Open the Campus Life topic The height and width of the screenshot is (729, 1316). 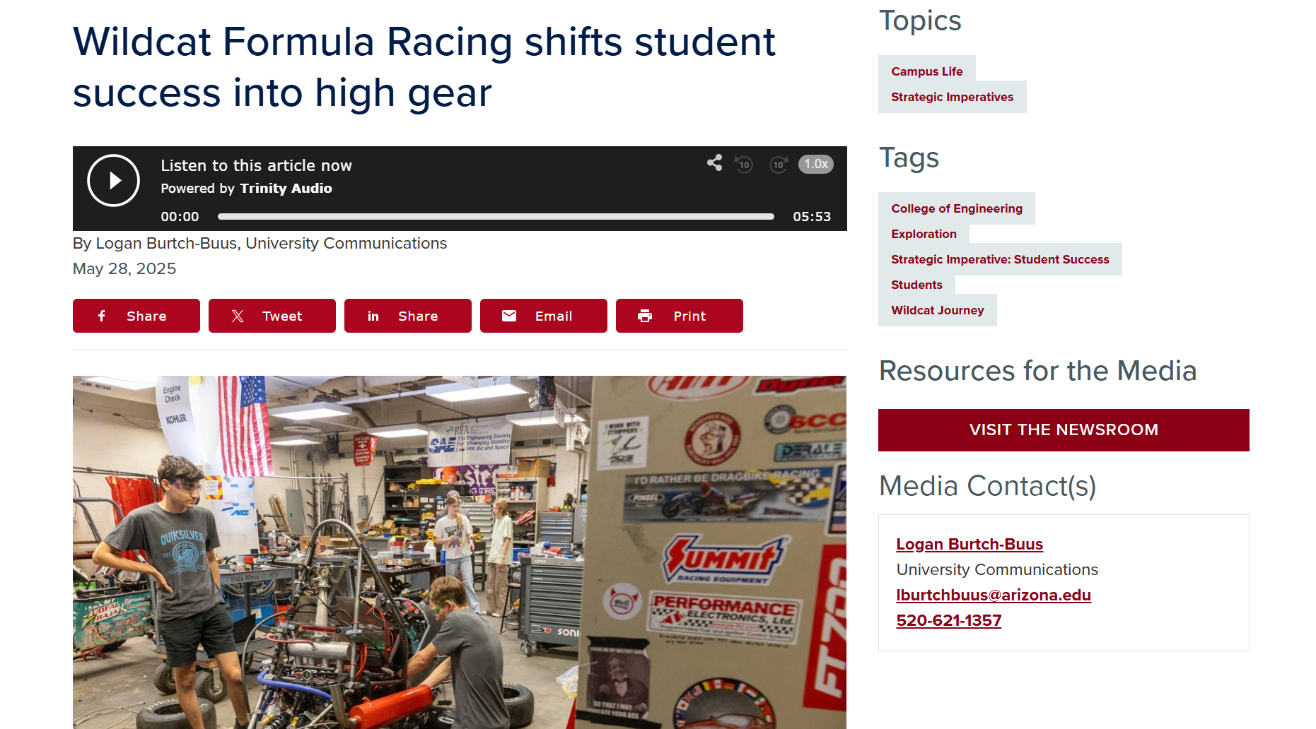tap(927, 71)
